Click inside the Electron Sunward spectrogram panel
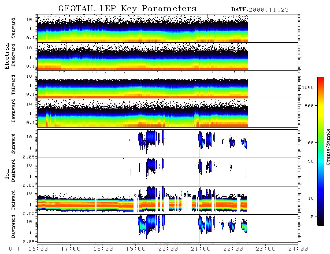Viewport: 330px width, 254px height. pyautogui.click(x=168, y=28)
